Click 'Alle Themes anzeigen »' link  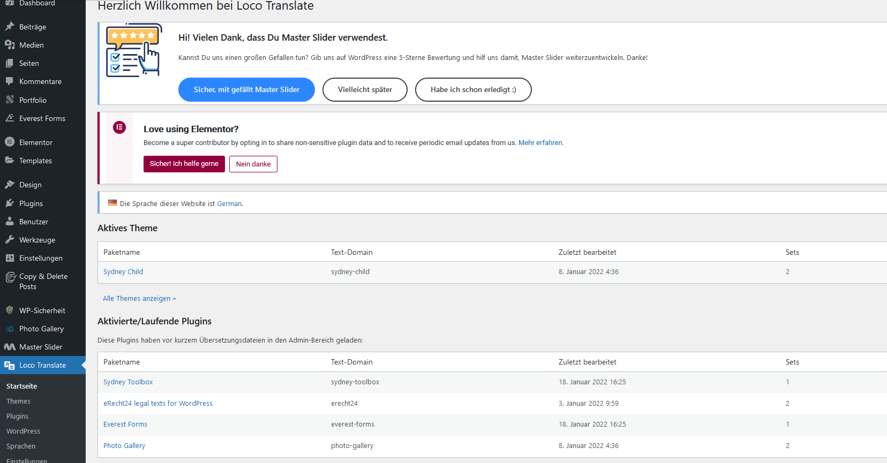[x=139, y=299]
